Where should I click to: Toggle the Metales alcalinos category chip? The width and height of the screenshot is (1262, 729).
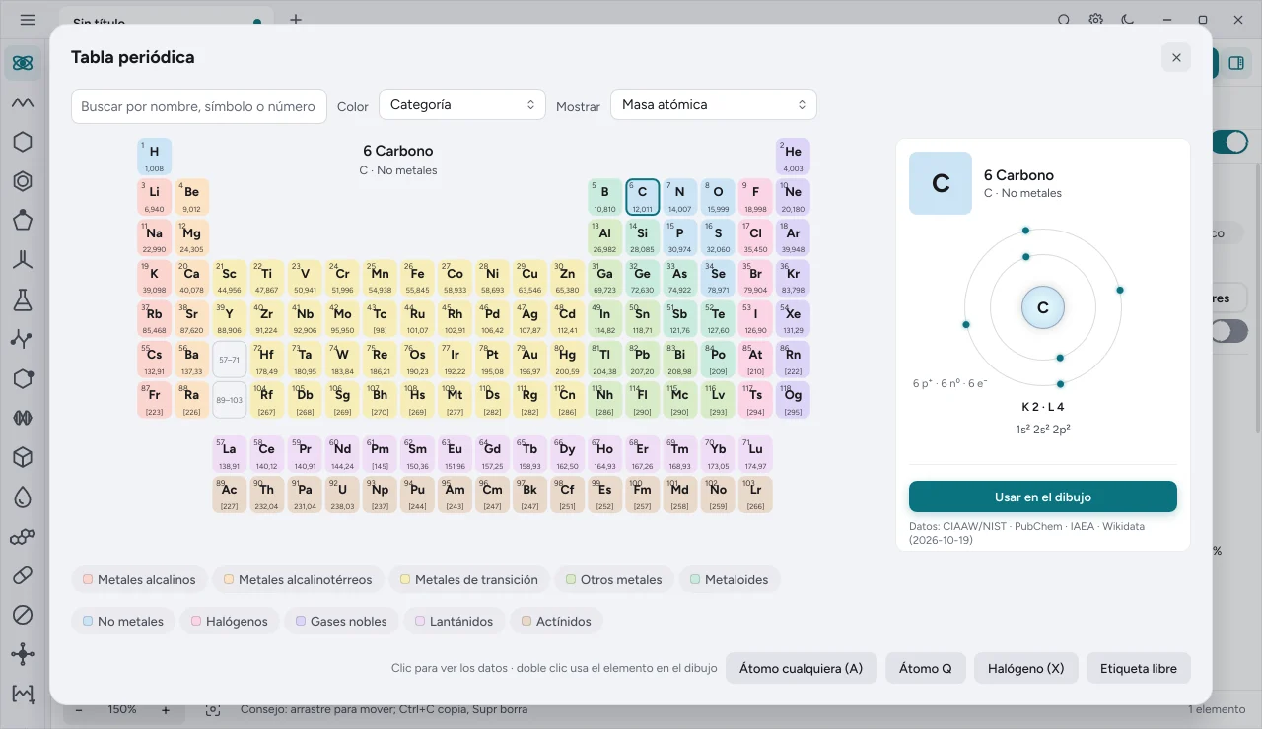coord(140,579)
